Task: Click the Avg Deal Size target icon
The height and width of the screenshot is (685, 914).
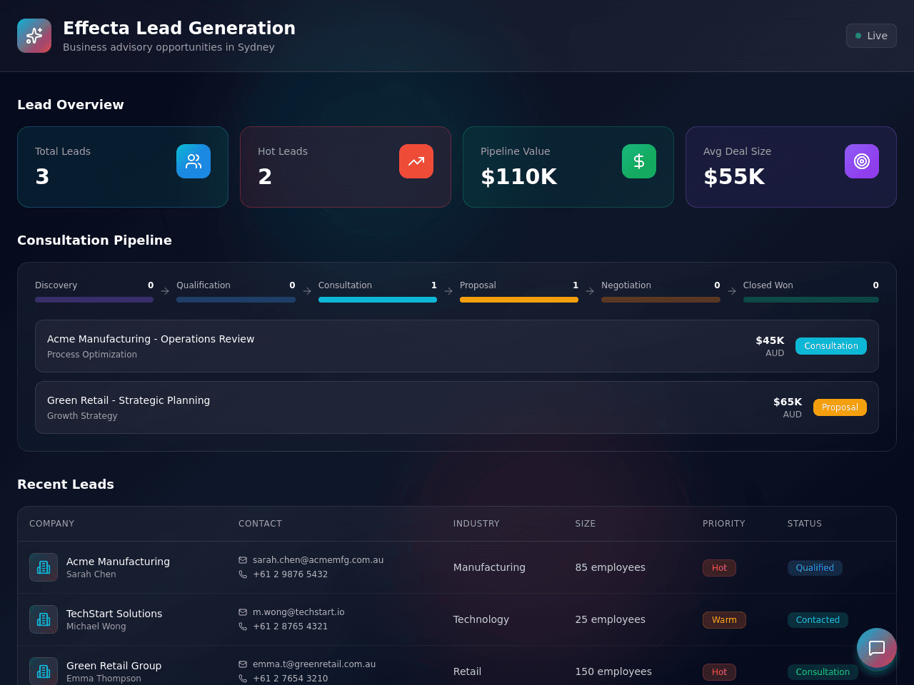Action: pos(862,161)
